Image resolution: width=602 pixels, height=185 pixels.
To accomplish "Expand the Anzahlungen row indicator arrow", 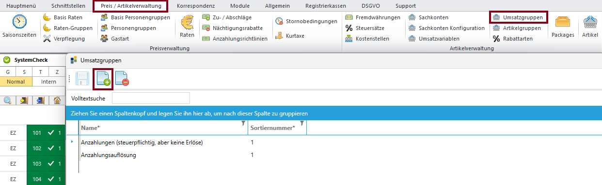I will tap(73, 142).
